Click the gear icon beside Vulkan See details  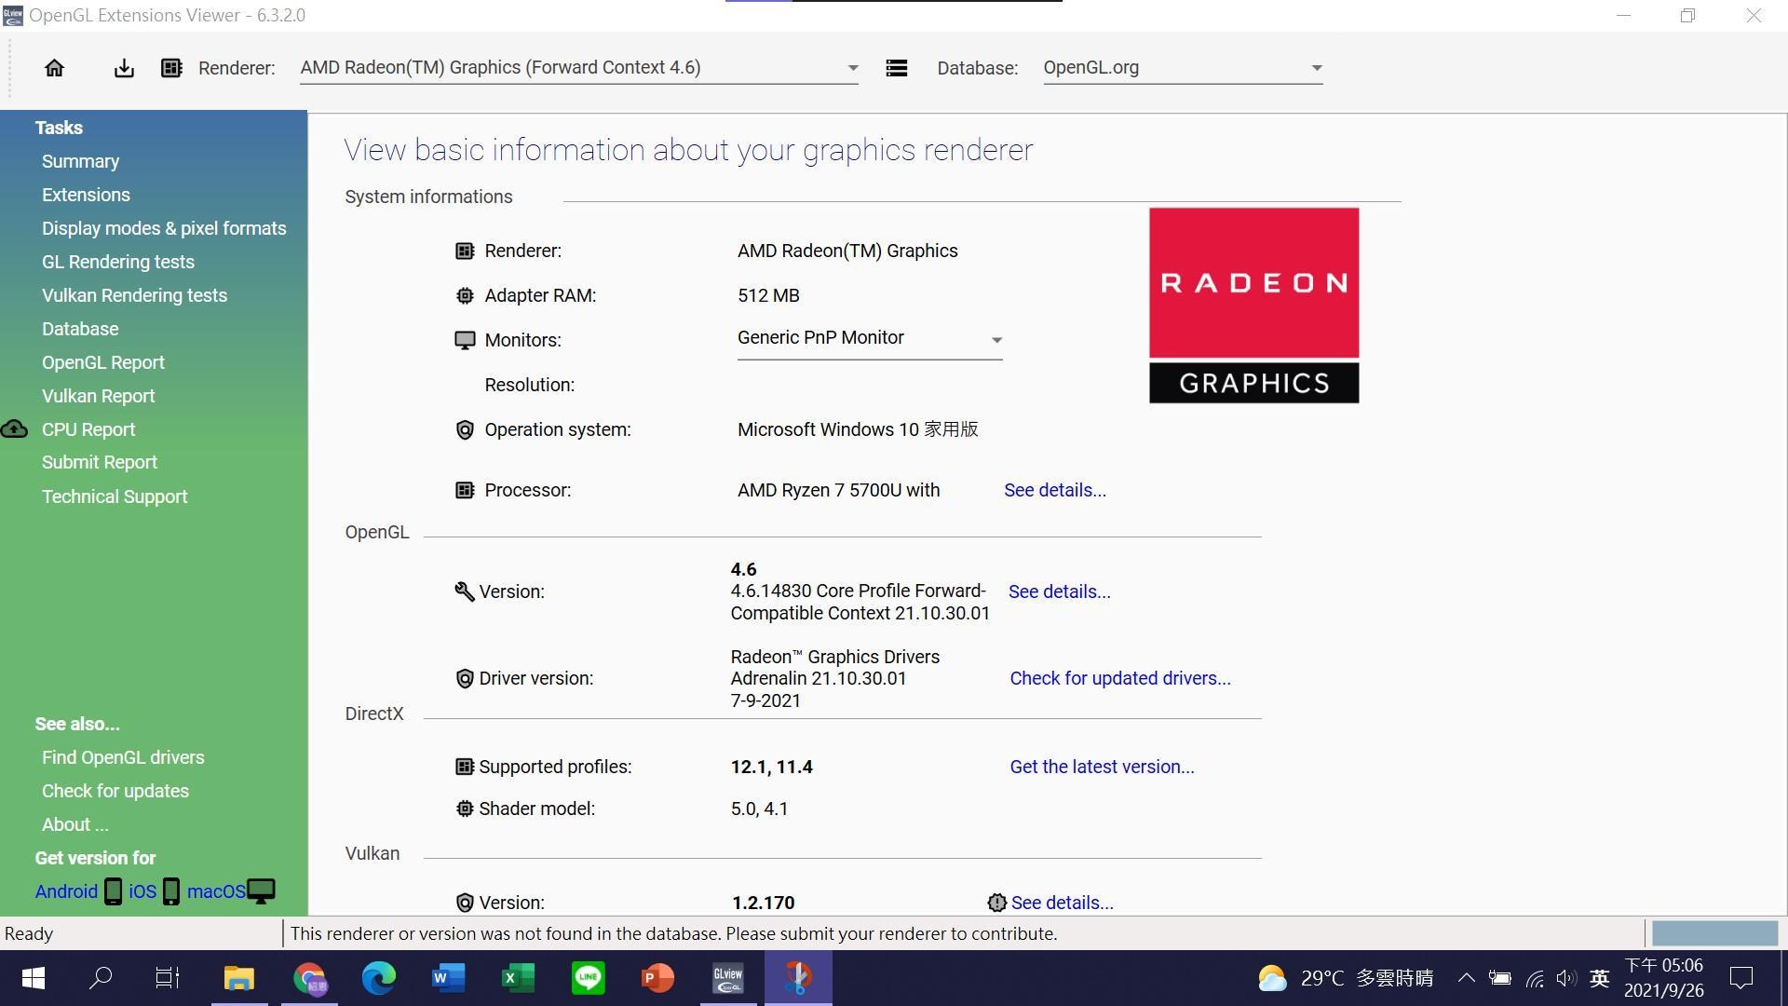(x=996, y=903)
